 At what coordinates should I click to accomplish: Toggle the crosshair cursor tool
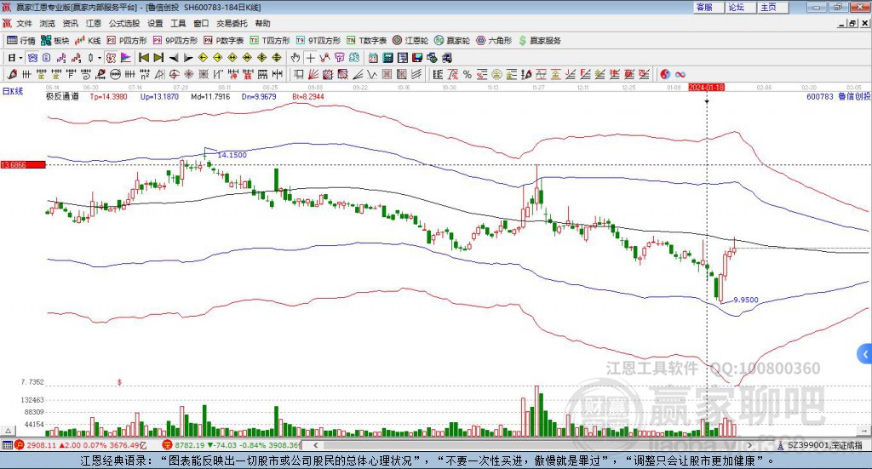point(310,58)
